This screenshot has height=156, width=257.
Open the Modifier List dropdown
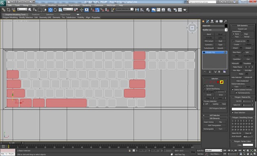pos(226,30)
